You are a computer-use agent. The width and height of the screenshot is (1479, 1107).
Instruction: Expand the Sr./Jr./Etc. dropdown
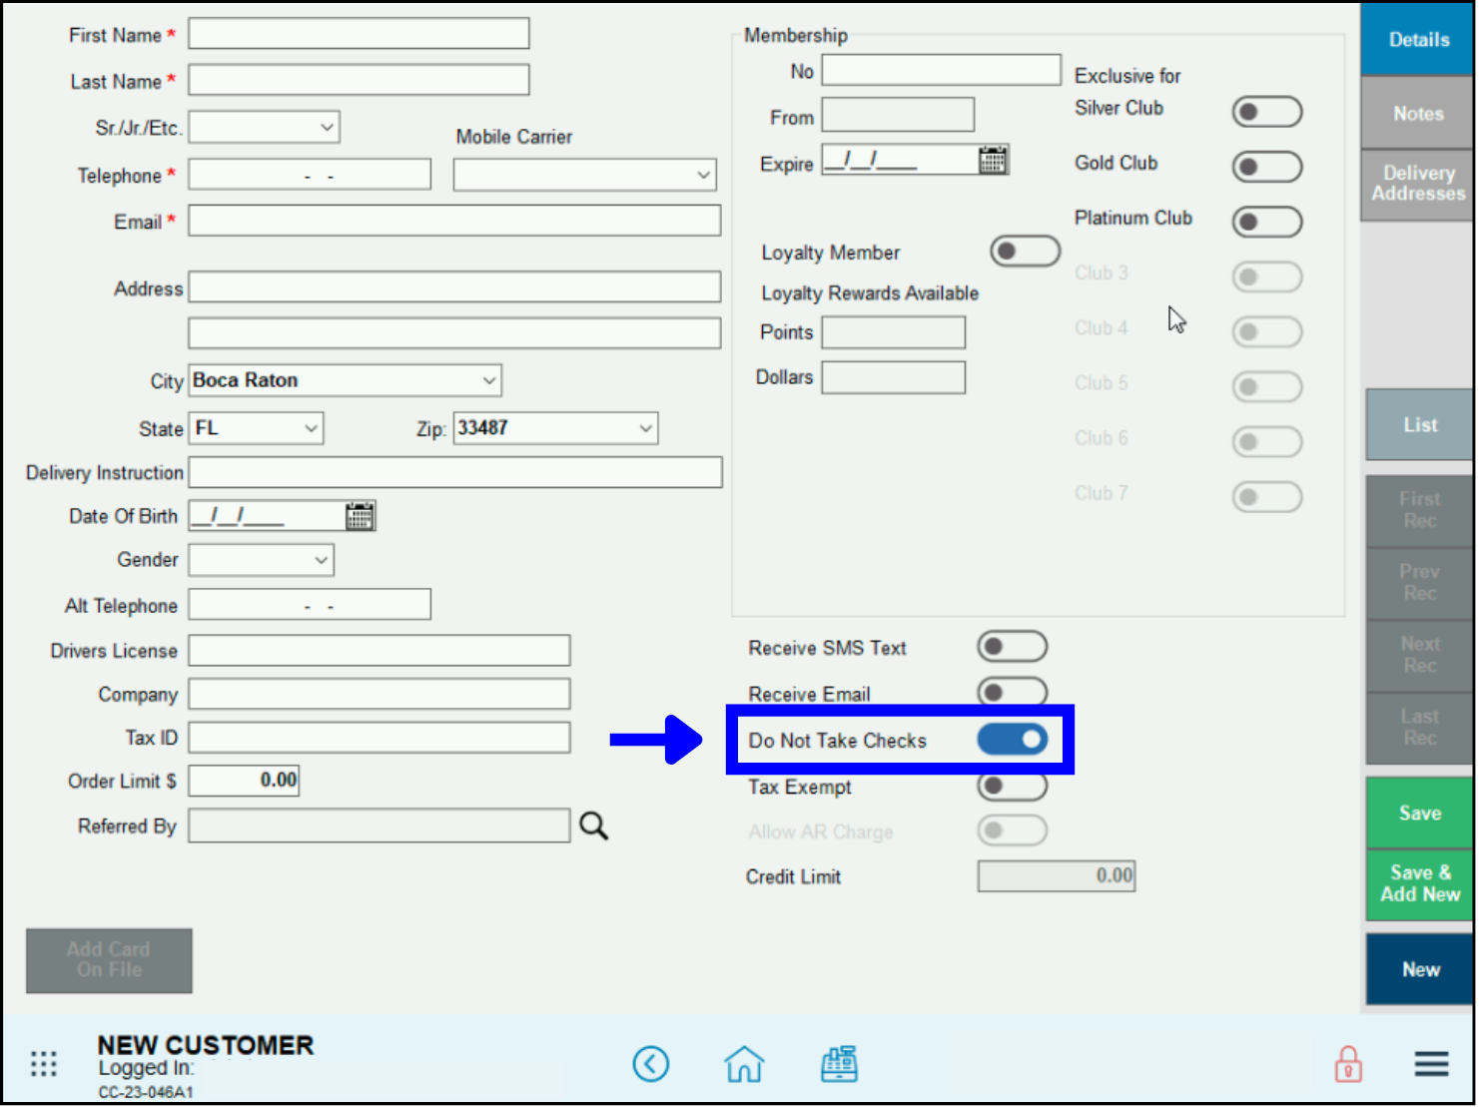265,127
